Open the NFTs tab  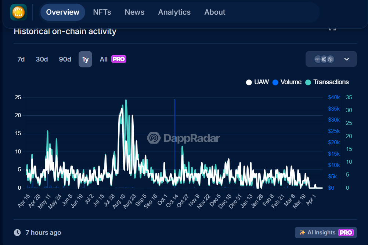click(x=102, y=12)
